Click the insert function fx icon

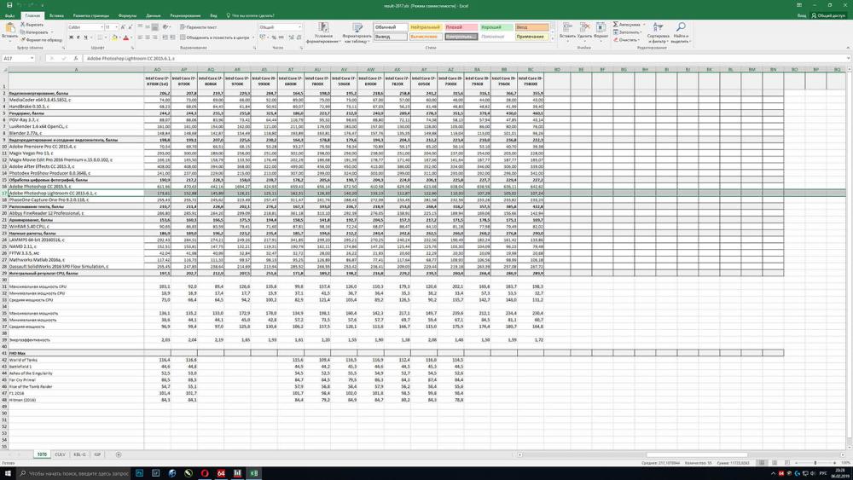pos(76,58)
